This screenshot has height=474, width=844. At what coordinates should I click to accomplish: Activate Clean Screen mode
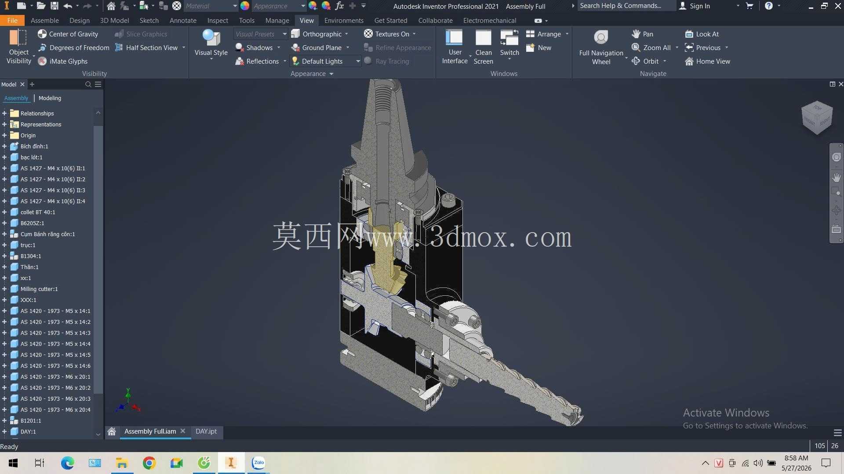[483, 47]
